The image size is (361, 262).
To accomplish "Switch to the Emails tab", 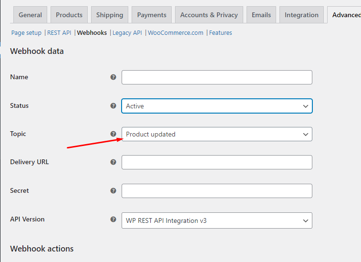I will [261, 15].
